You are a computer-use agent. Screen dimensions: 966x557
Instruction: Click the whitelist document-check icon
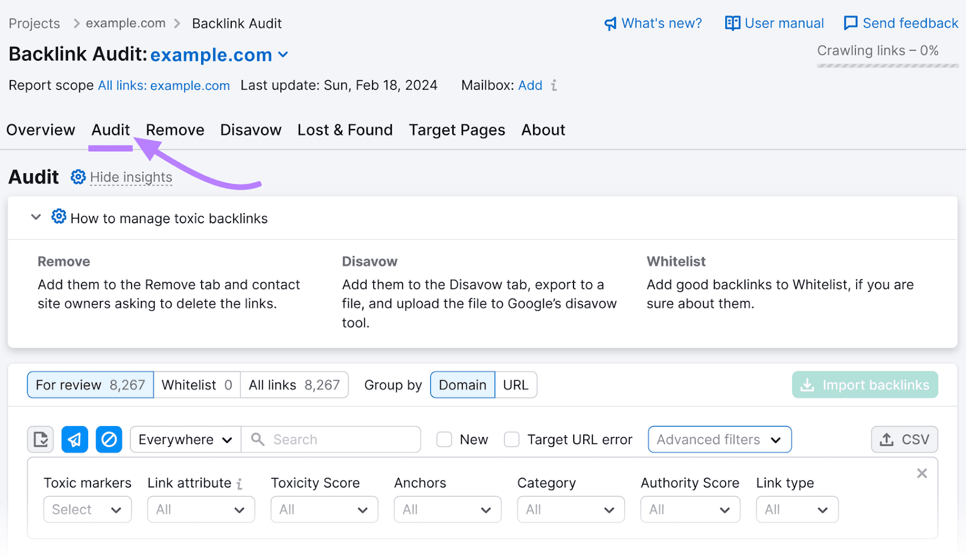point(40,439)
